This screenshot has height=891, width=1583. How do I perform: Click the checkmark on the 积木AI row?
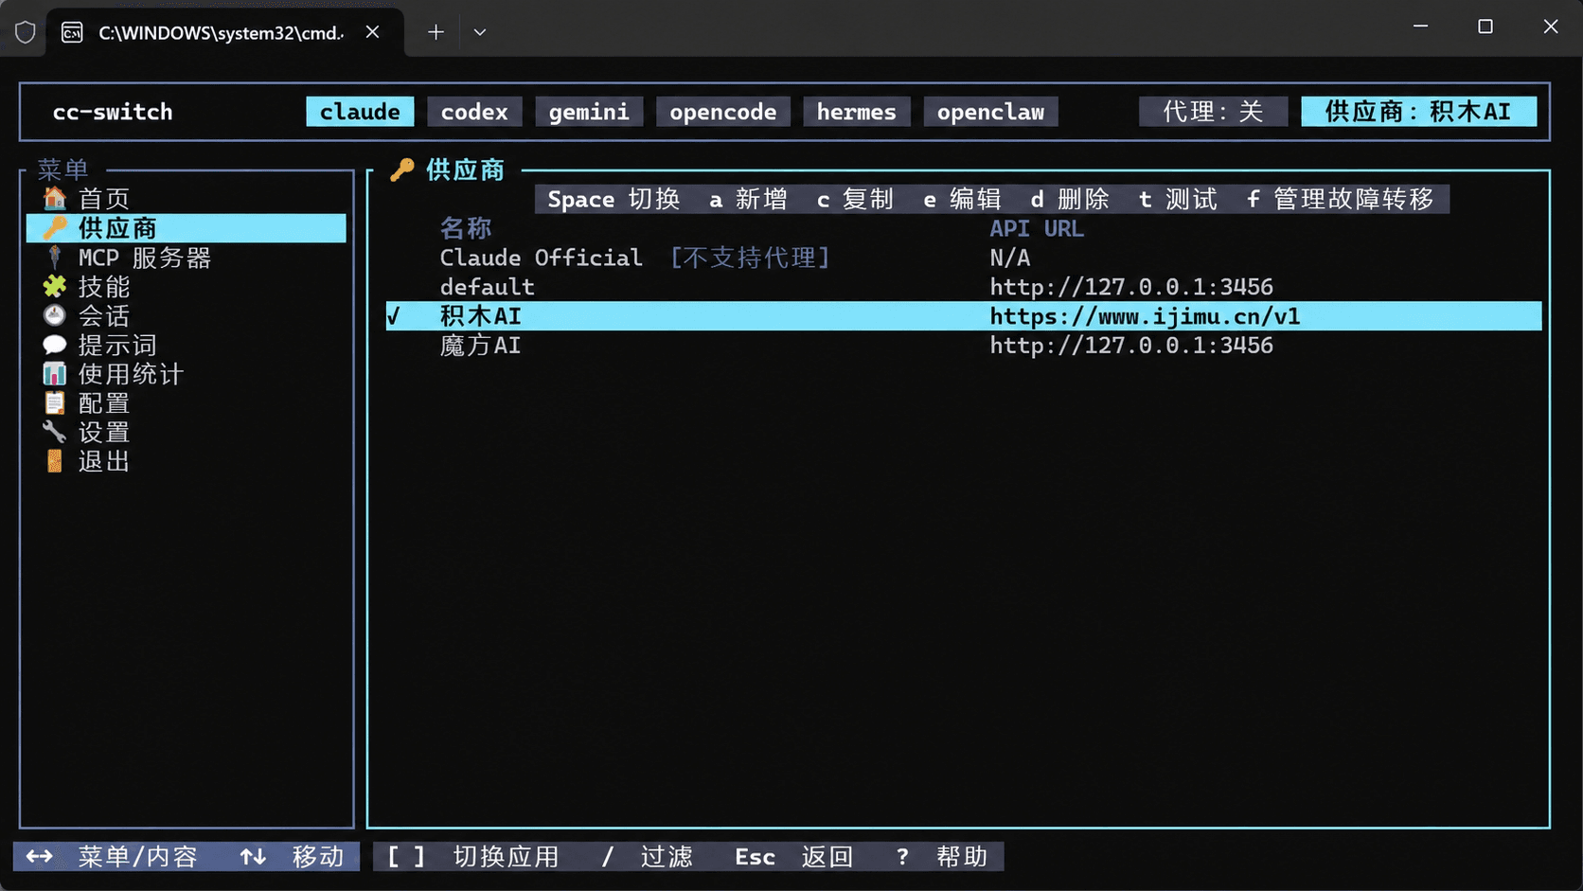(x=394, y=316)
